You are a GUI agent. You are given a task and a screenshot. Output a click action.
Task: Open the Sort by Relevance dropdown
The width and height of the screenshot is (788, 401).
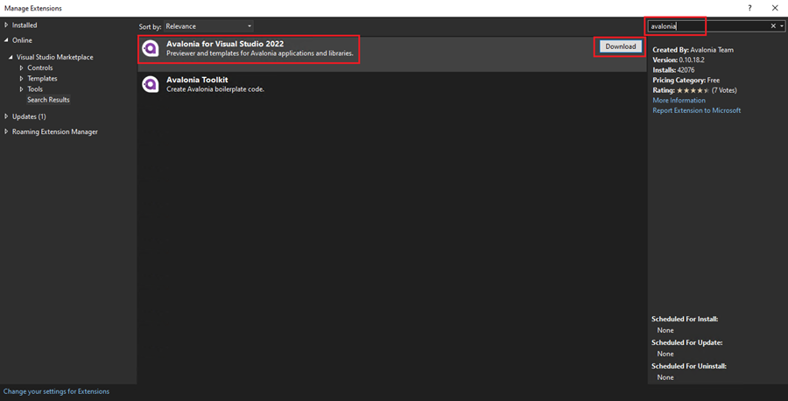point(208,26)
